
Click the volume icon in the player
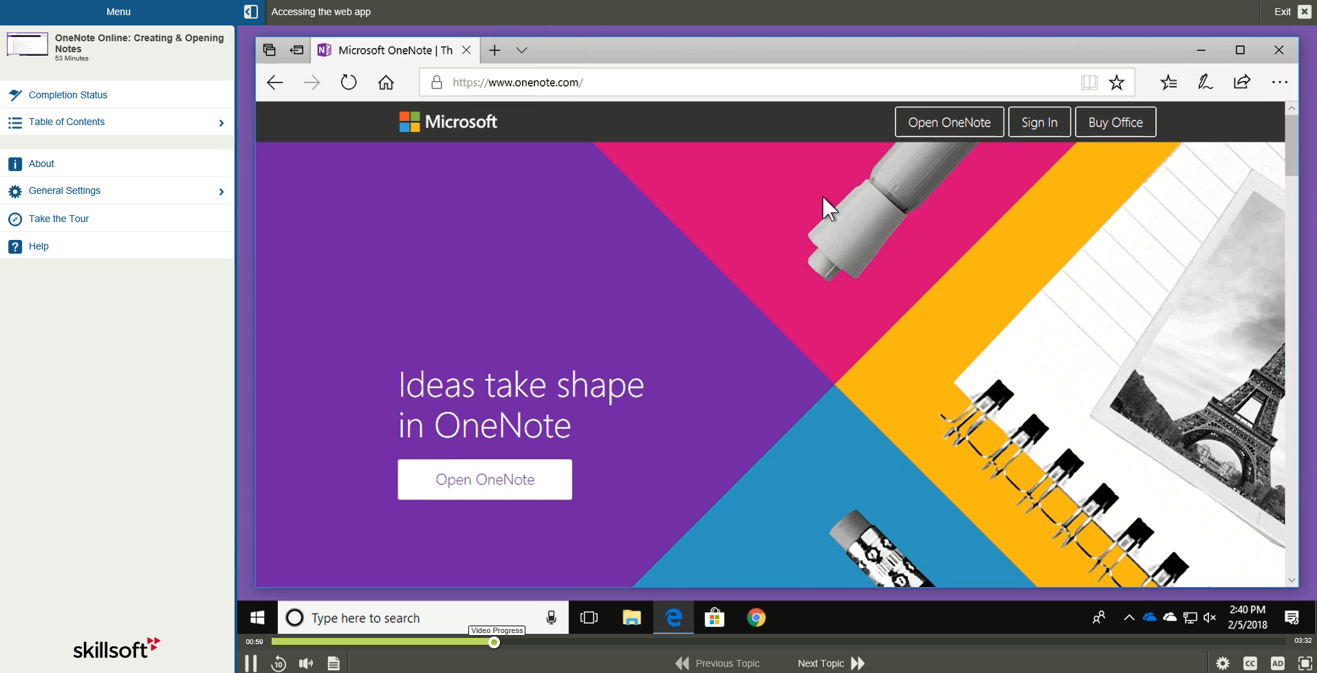[x=306, y=663]
